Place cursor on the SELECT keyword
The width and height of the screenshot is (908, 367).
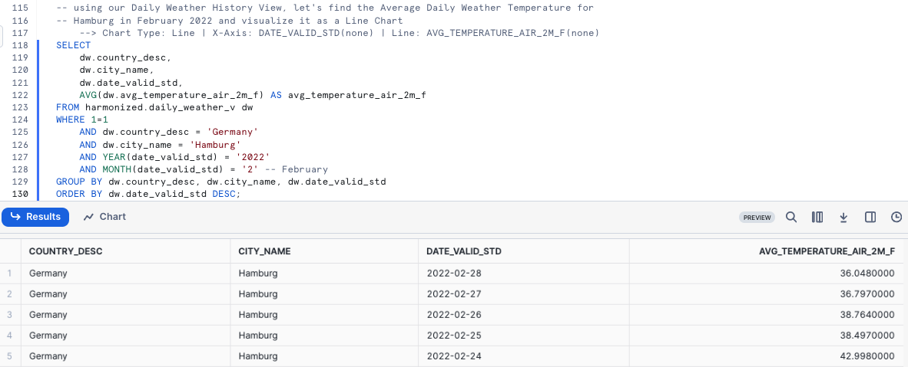73,45
